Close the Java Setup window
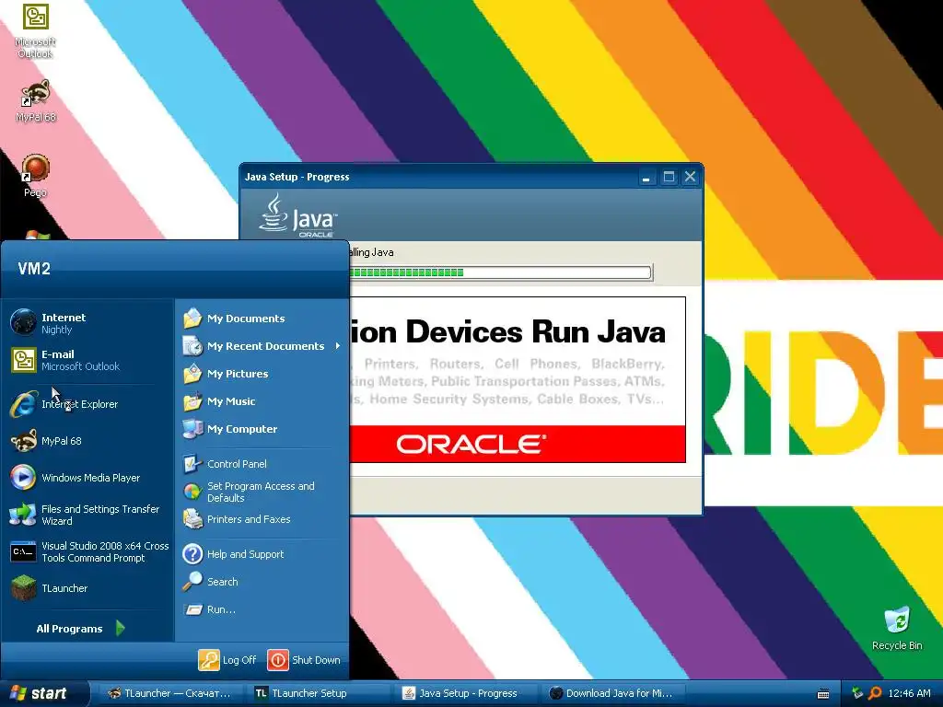This screenshot has width=943, height=707. pos(690,177)
